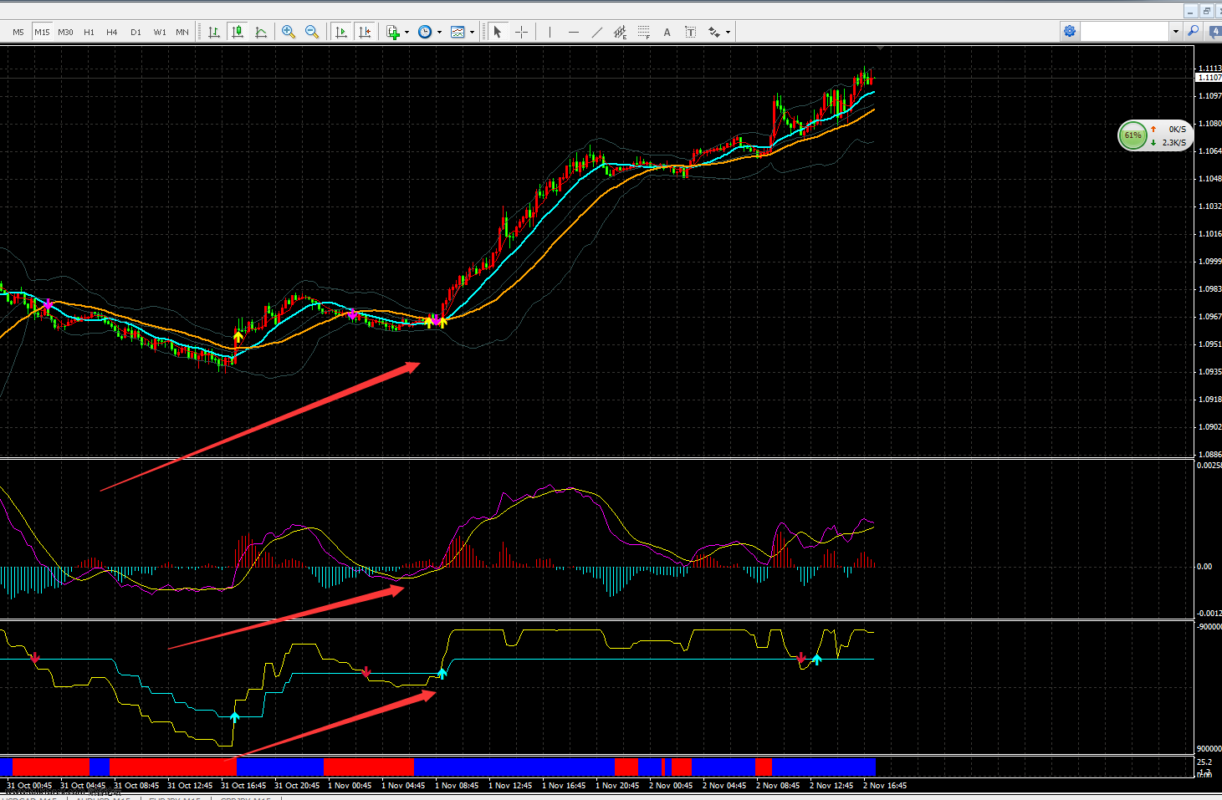Image resolution: width=1222 pixels, height=800 pixels.
Task: Zoom in on the chart
Action: tap(289, 32)
